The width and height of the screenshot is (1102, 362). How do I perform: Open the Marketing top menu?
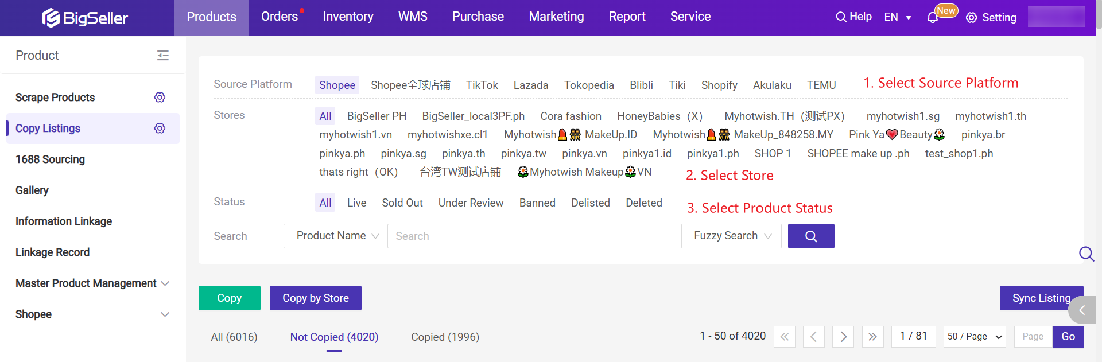click(x=557, y=17)
